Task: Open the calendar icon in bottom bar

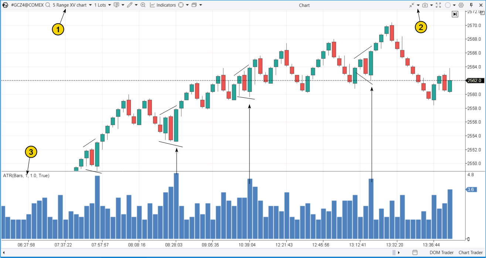Action: point(415,252)
